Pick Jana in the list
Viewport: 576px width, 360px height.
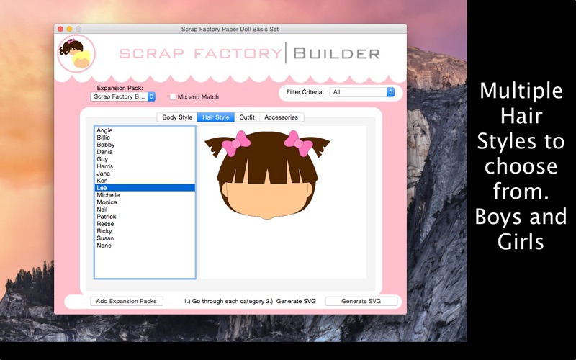point(145,174)
